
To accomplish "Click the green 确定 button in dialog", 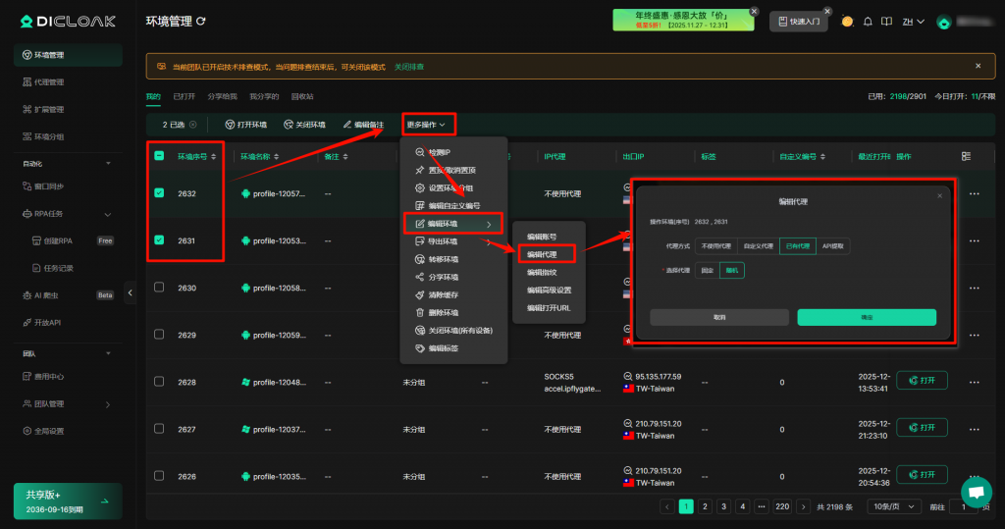I will 866,318.
